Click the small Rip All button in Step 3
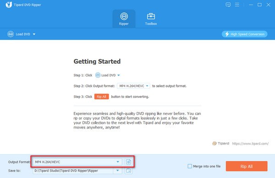This screenshot has width=275, height=178. tap(102, 97)
